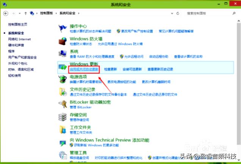The height and width of the screenshot is (164, 241).
Task: Click 管理工作文件夹
Action: point(81,133)
